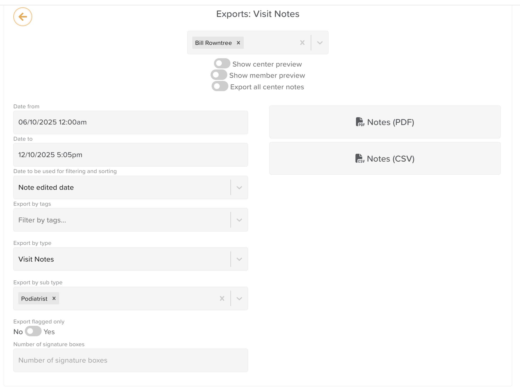Click the orange back arrow icon
Viewport: 520px width, 389px height.
click(x=23, y=17)
